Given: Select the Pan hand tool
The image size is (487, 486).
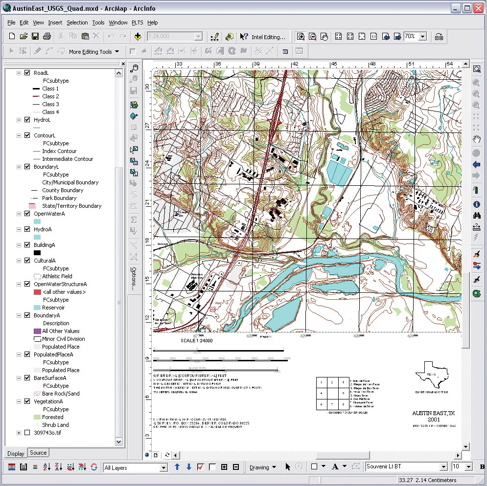Looking at the screenshot, I should [476, 140].
